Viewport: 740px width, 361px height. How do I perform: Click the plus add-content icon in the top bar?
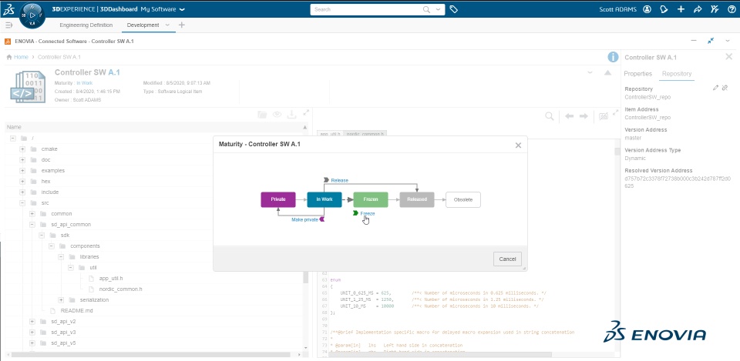[681, 9]
